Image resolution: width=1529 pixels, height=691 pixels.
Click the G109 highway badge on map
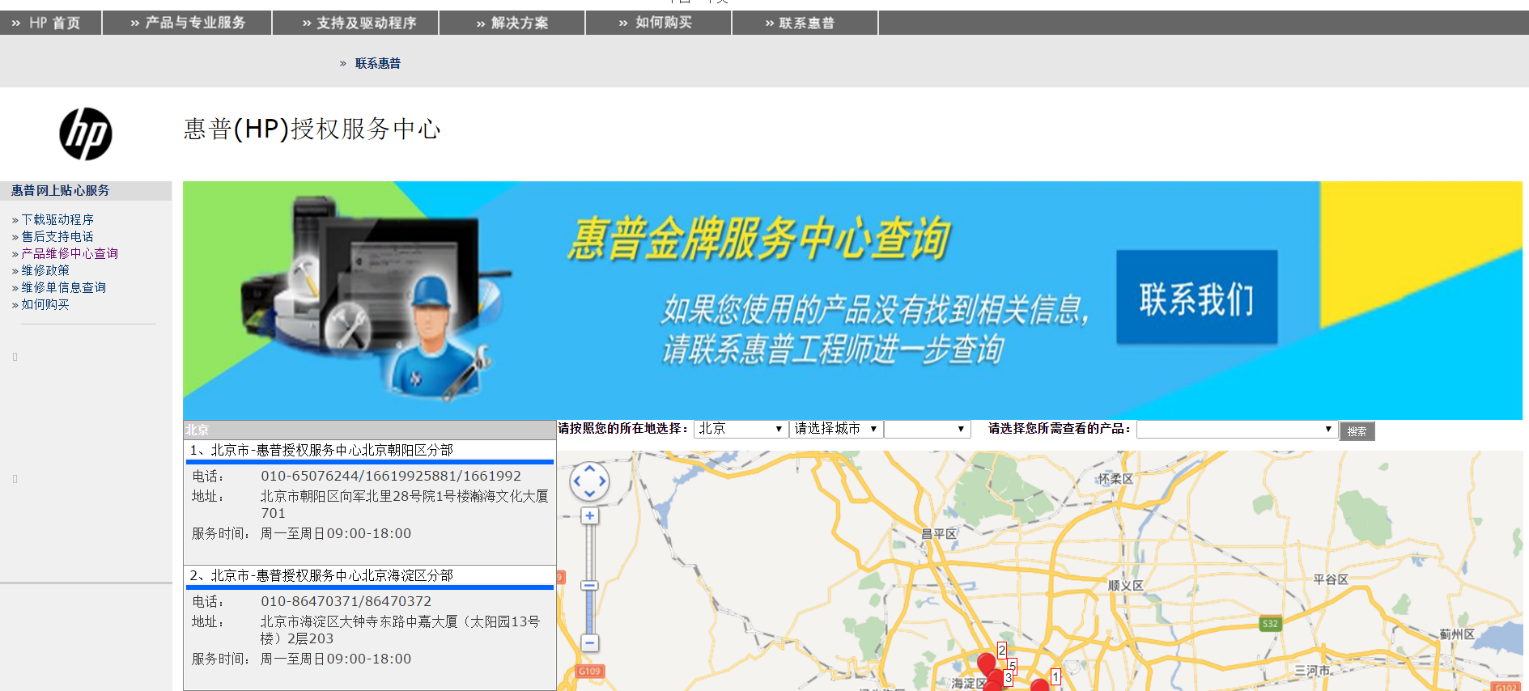point(589,671)
